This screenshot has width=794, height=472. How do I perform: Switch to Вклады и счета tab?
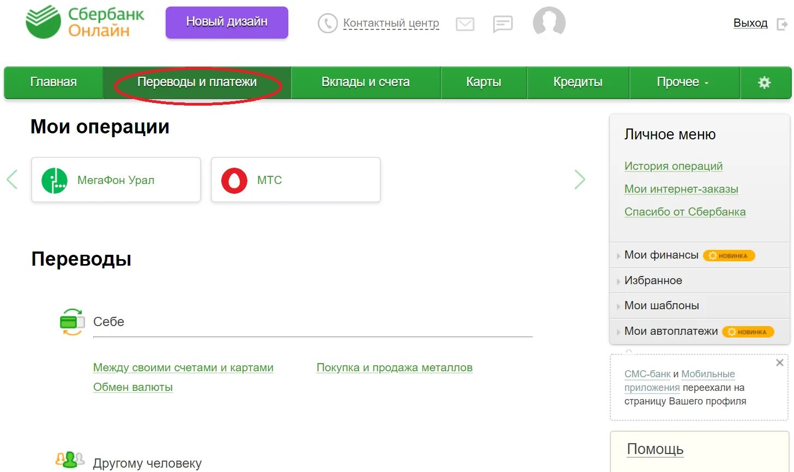(366, 82)
